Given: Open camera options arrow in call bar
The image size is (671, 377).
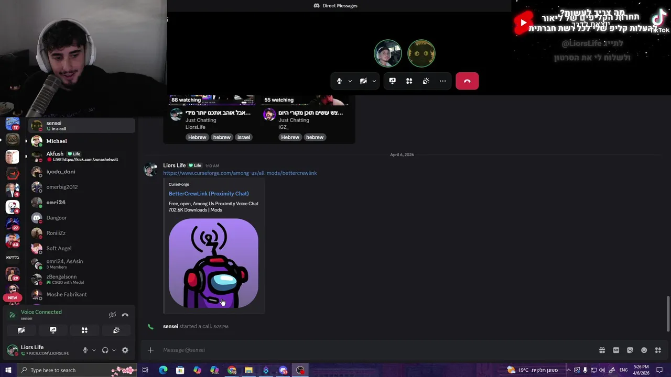Looking at the screenshot, I should 374,81.
